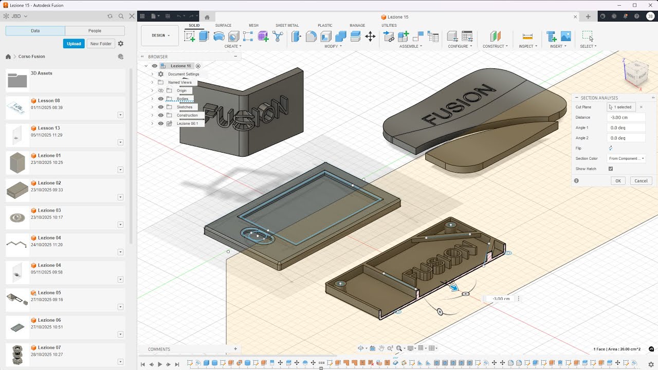Jump to timeline start
Screen dimensions: 658x370
coord(143,364)
